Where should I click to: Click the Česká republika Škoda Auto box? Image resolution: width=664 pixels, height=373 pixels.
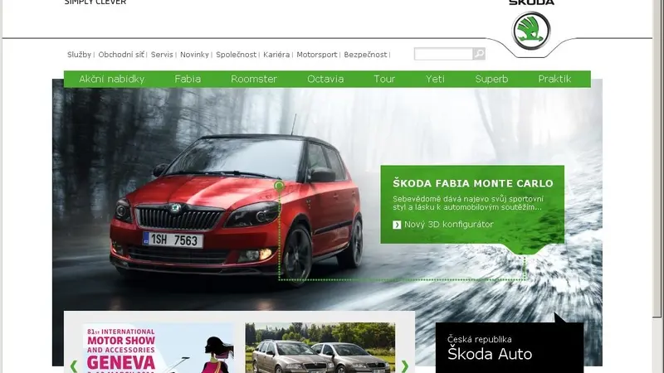click(510, 347)
